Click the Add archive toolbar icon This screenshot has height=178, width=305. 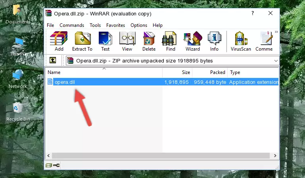point(59,41)
